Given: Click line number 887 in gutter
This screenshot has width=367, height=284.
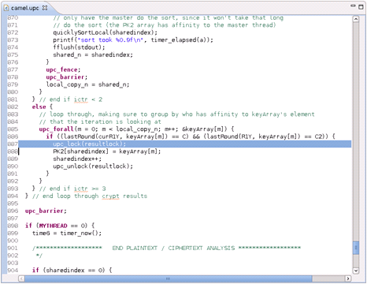Looking at the screenshot, I should click(x=13, y=144).
